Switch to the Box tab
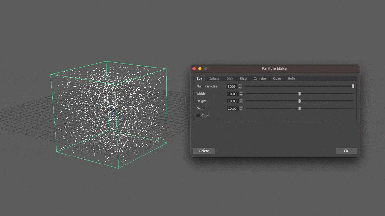The height and width of the screenshot is (216, 385). click(200, 79)
